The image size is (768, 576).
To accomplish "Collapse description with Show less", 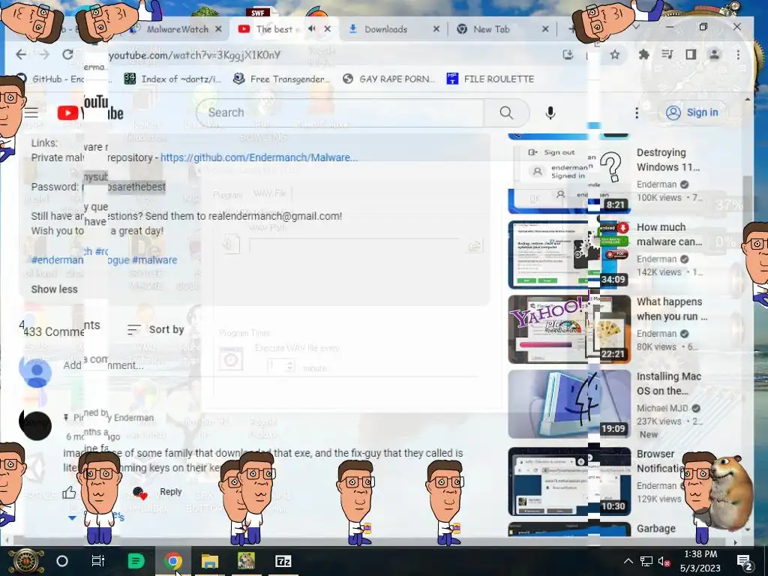I will 54,289.
